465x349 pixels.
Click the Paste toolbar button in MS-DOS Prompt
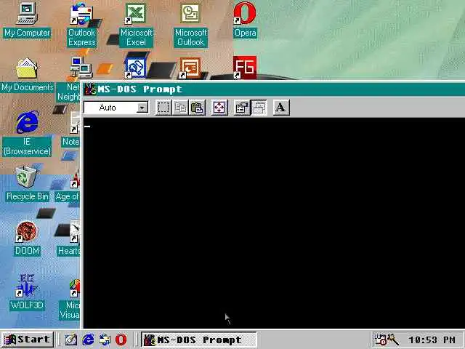pos(197,108)
